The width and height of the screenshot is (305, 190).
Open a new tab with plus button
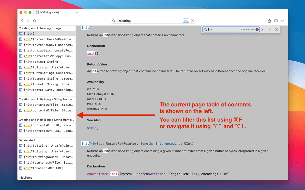point(77,12)
